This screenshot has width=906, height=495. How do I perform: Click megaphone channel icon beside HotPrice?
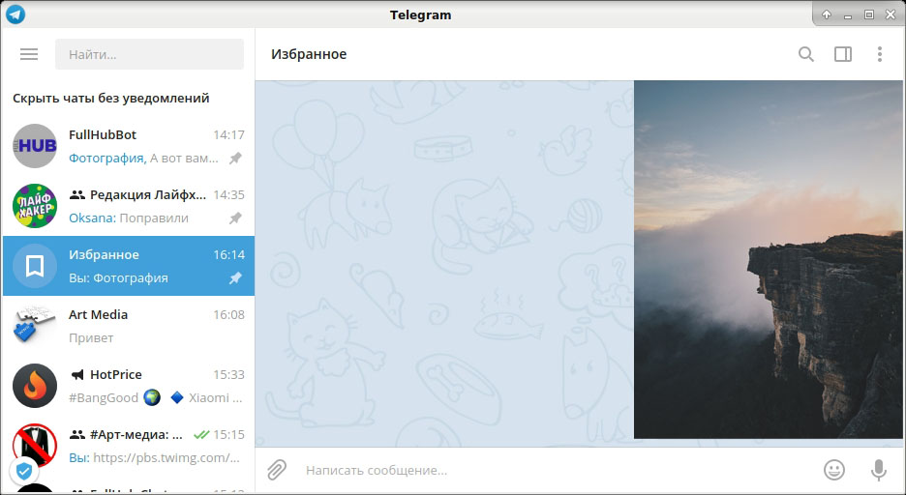(x=76, y=375)
